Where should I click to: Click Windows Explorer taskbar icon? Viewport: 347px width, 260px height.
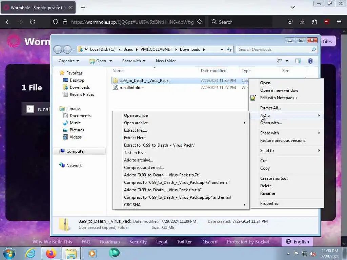click(x=71, y=253)
